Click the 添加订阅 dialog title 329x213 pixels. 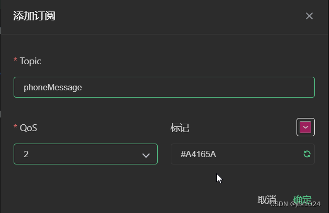[x=34, y=16]
